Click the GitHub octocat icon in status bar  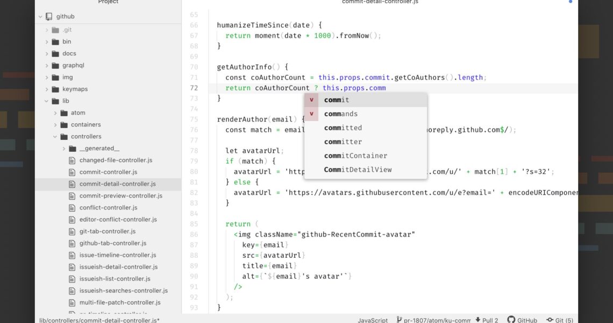511,320
